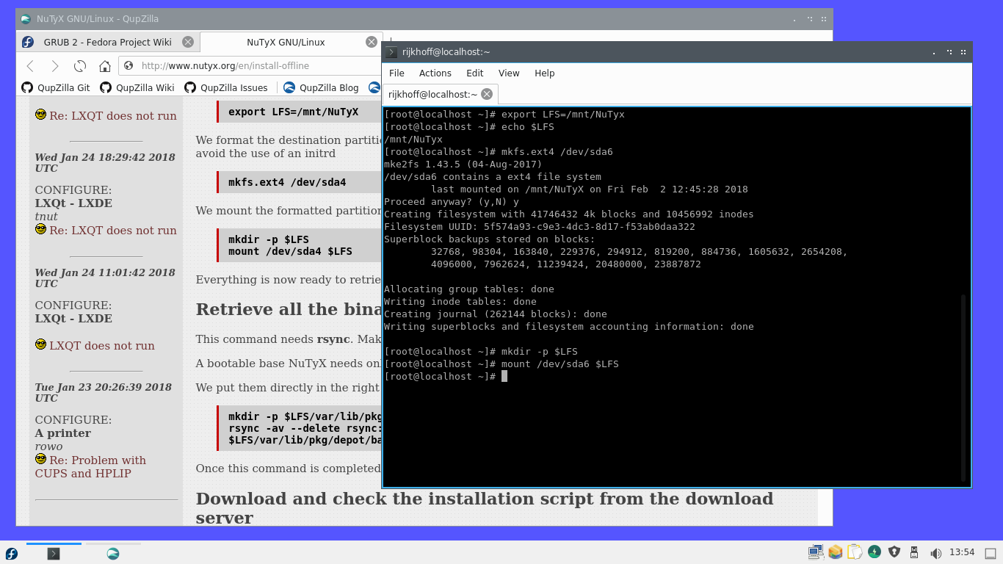This screenshot has height=564, width=1003.
Task: Open 'Re: LXQT does not run' link under Jan 24 18:29
Action: click(113, 231)
